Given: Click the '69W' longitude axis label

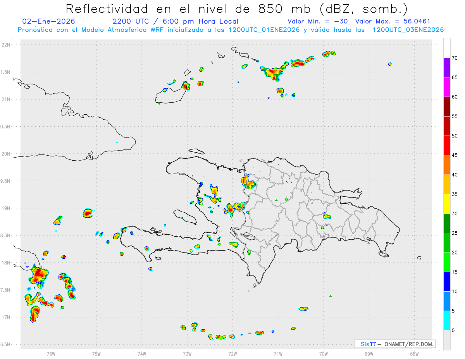Looking at the screenshot, I should click(x=369, y=354).
